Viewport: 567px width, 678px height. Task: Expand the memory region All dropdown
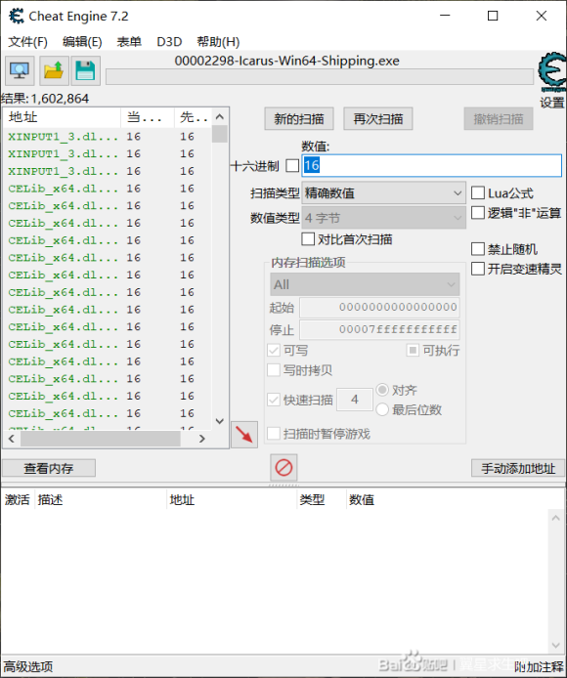click(365, 284)
